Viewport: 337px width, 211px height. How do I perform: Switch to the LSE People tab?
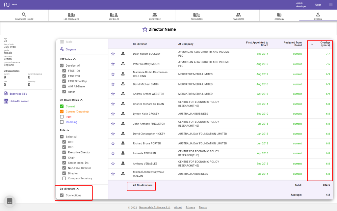click(x=155, y=16)
